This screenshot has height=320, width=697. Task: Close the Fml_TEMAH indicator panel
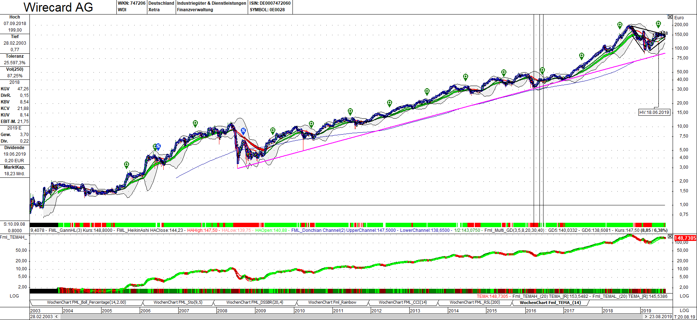(670, 237)
